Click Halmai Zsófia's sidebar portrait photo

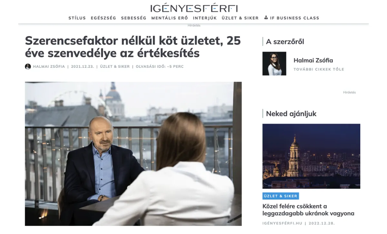(274, 64)
